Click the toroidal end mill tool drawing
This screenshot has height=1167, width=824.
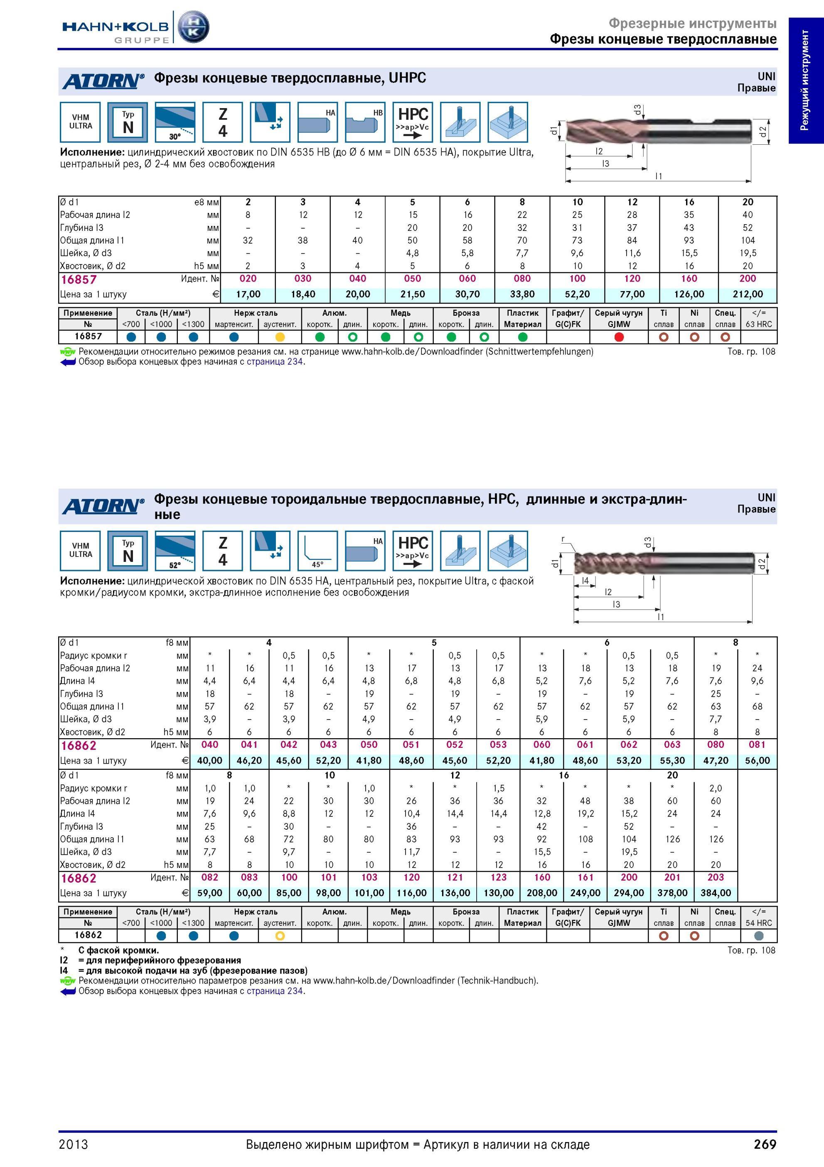tap(664, 563)
